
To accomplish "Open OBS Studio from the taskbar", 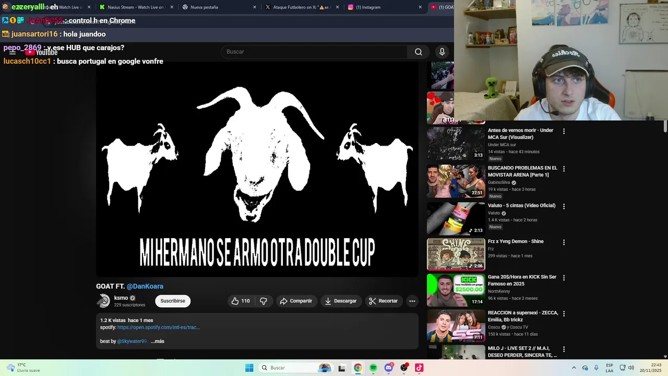I will point(403,368).
